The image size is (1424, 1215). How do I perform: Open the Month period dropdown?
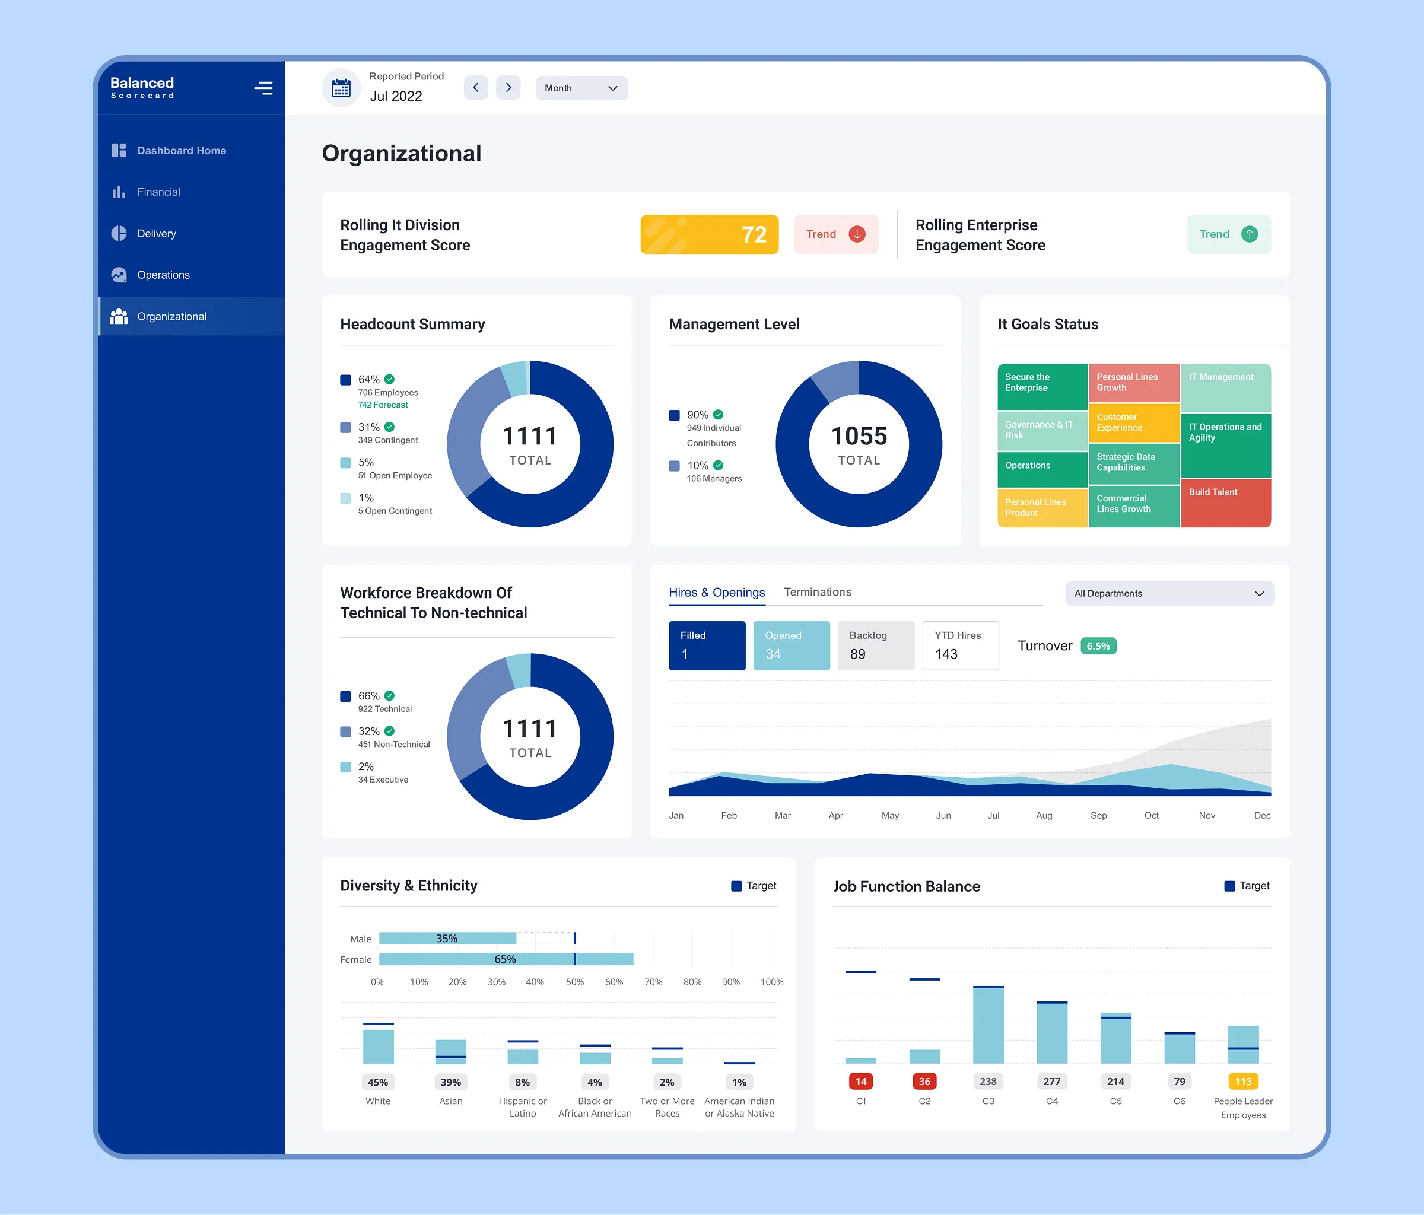[581, 88]
